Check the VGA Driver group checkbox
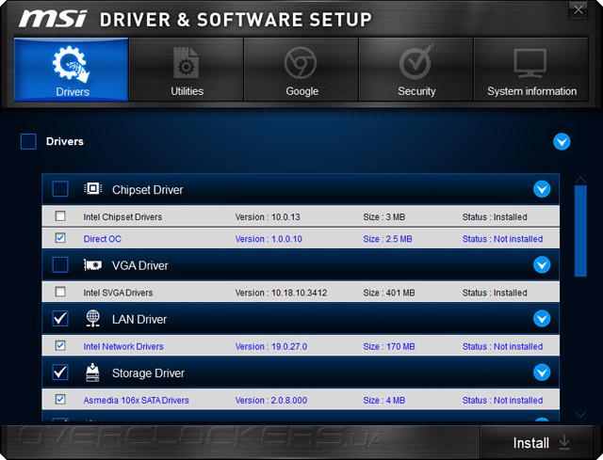This screenshot has height=460, width=603. click(x=60, y=264)
